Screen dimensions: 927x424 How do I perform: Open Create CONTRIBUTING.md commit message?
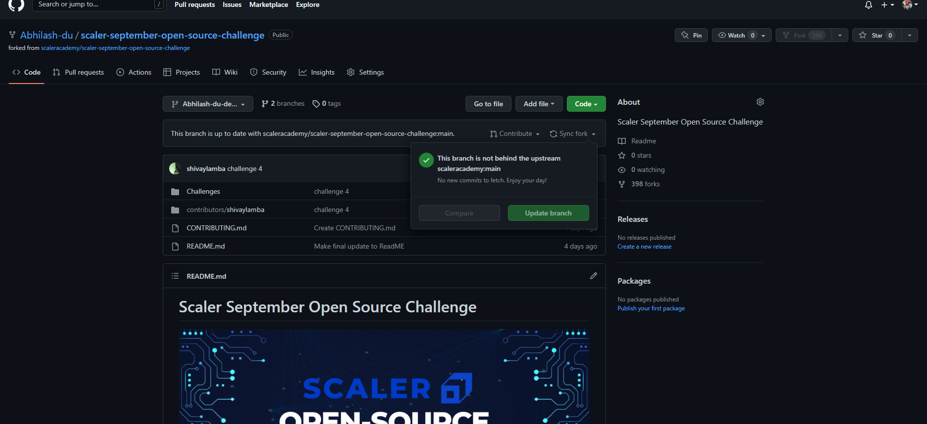click(x=355, y=228)
